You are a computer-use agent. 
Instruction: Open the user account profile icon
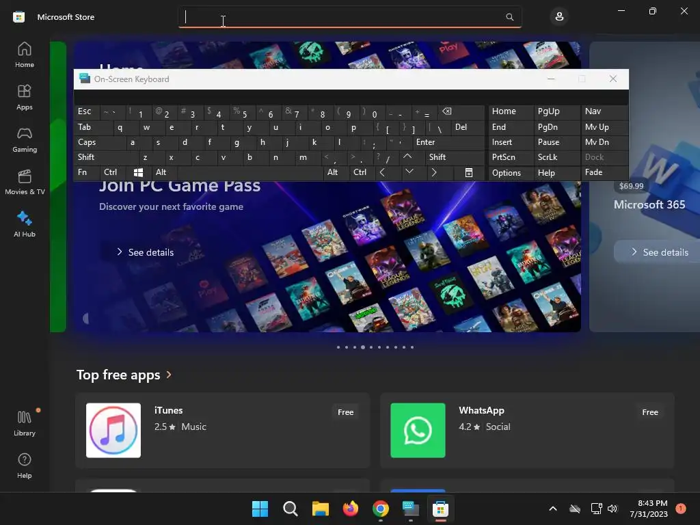559,17
